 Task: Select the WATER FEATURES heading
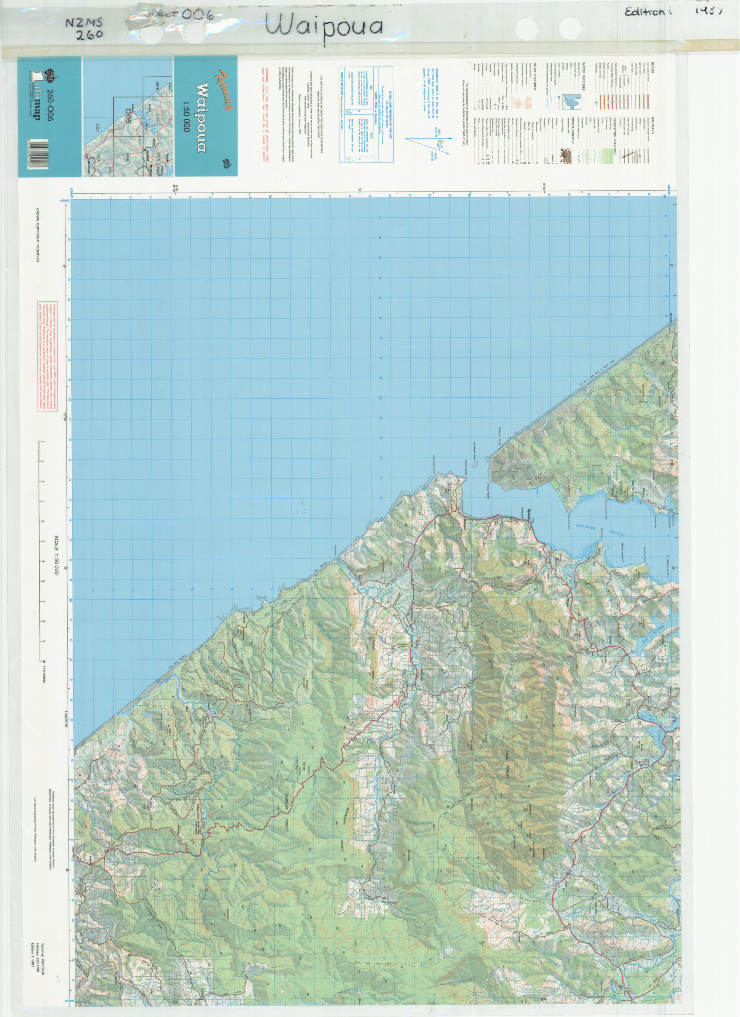583,76
